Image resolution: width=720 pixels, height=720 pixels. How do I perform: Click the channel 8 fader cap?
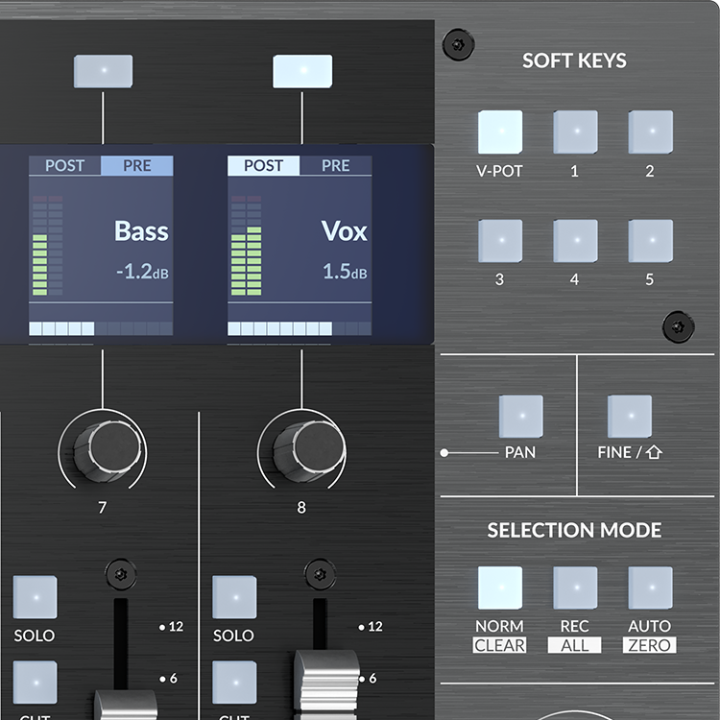(325, 684)
